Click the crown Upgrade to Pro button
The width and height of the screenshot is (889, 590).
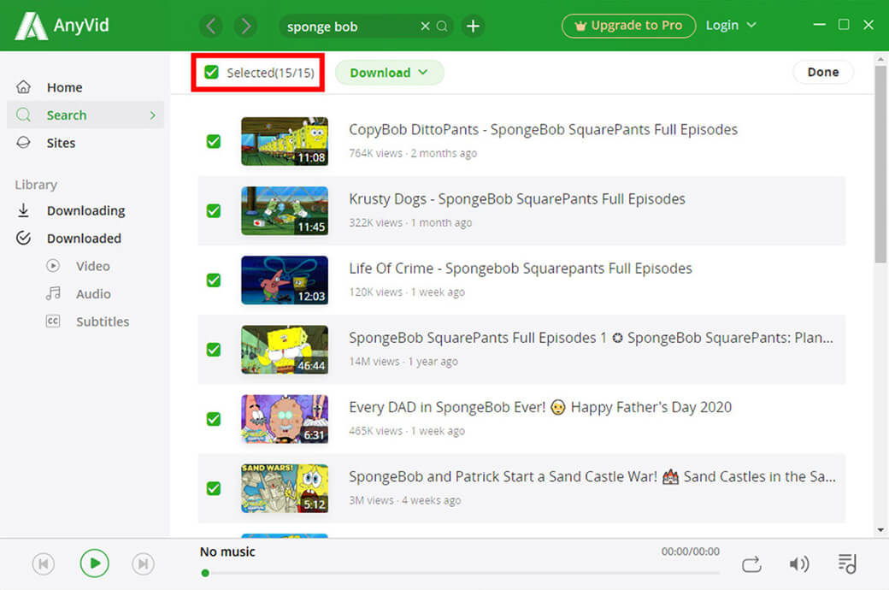click(x=628, y=26)
